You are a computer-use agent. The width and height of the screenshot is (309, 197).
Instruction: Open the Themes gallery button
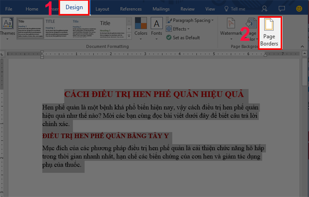7,29
